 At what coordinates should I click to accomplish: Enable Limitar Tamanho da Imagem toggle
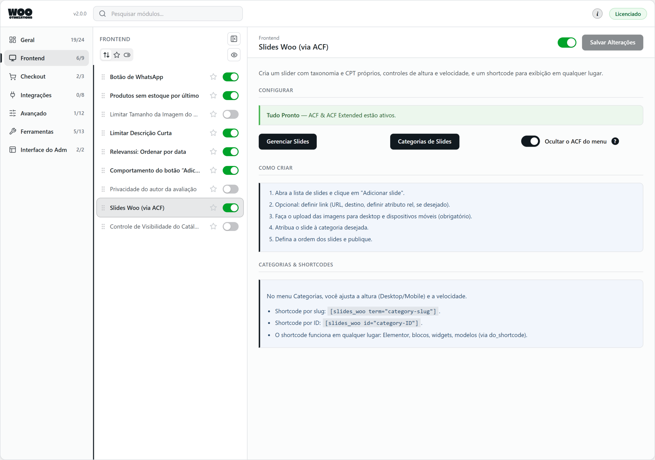tap(230, 114)
